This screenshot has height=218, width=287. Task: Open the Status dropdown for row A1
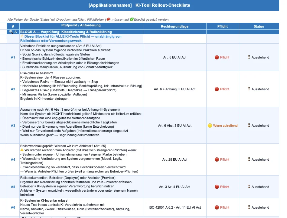click(x=259, y=56)
